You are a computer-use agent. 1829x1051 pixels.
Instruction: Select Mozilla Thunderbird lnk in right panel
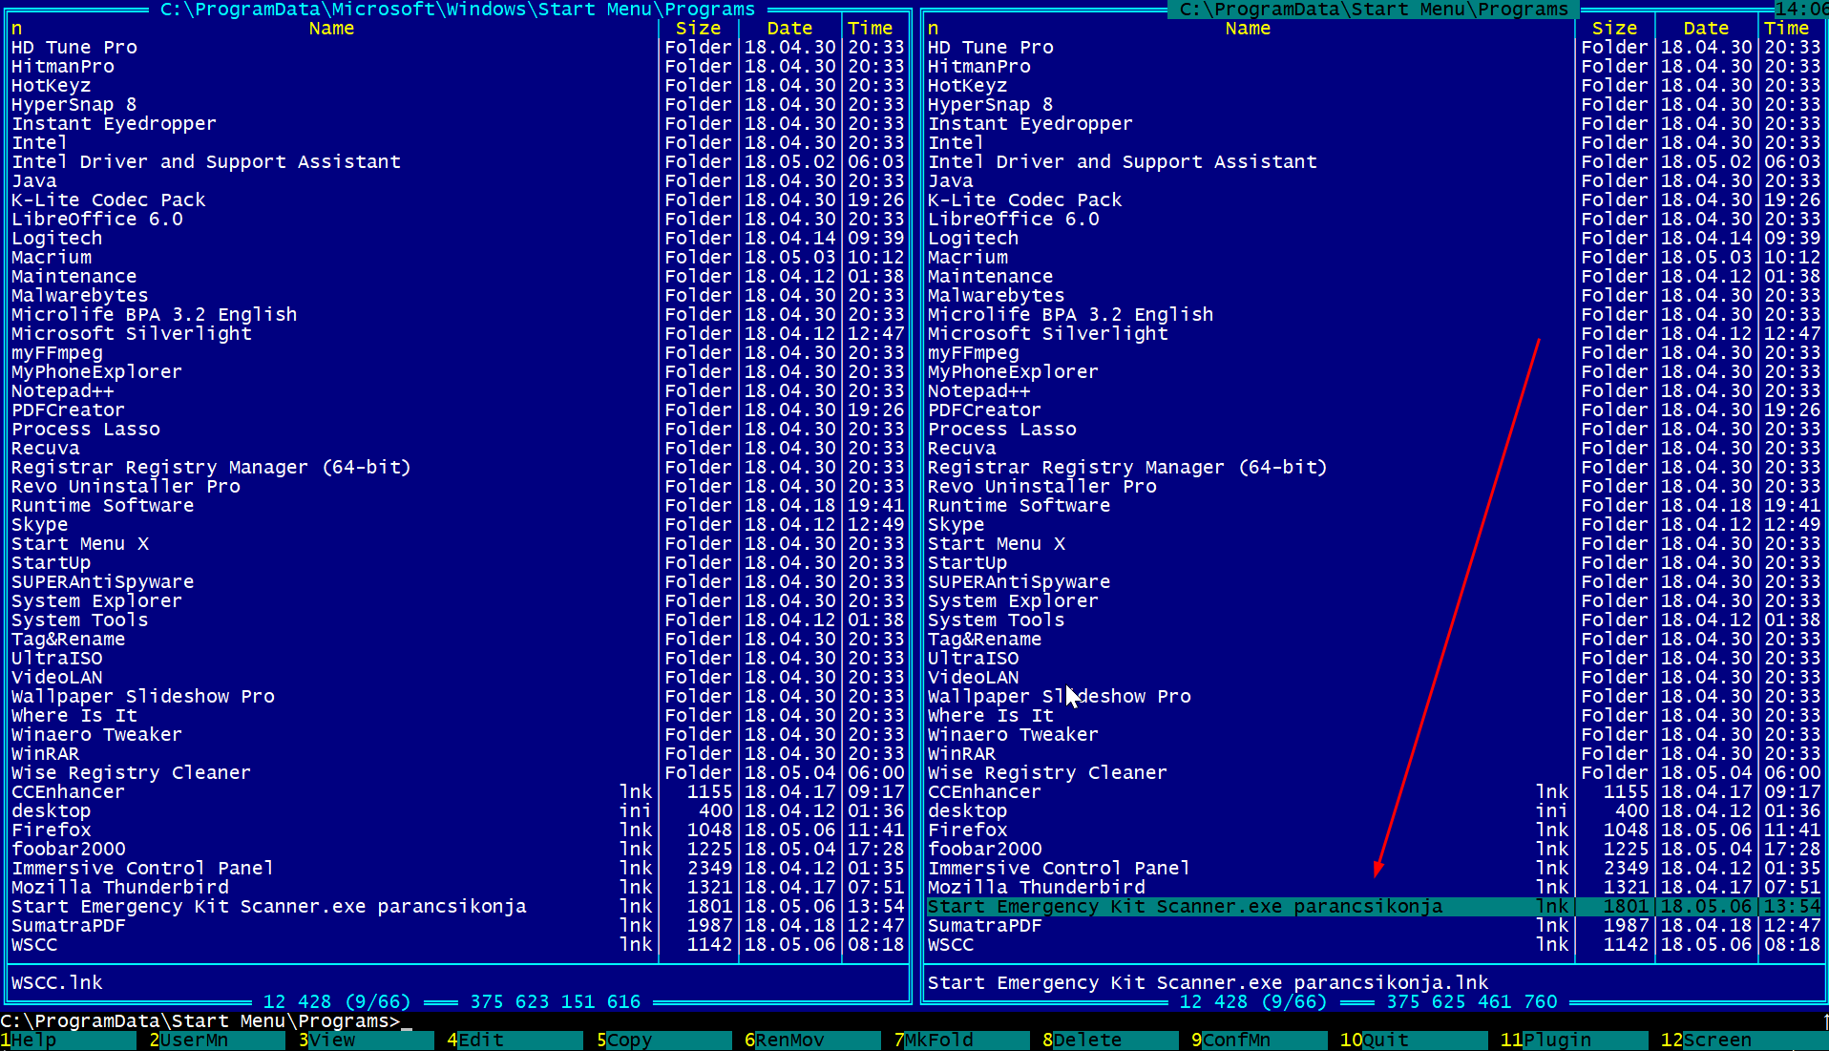[x=1248, y=888]
